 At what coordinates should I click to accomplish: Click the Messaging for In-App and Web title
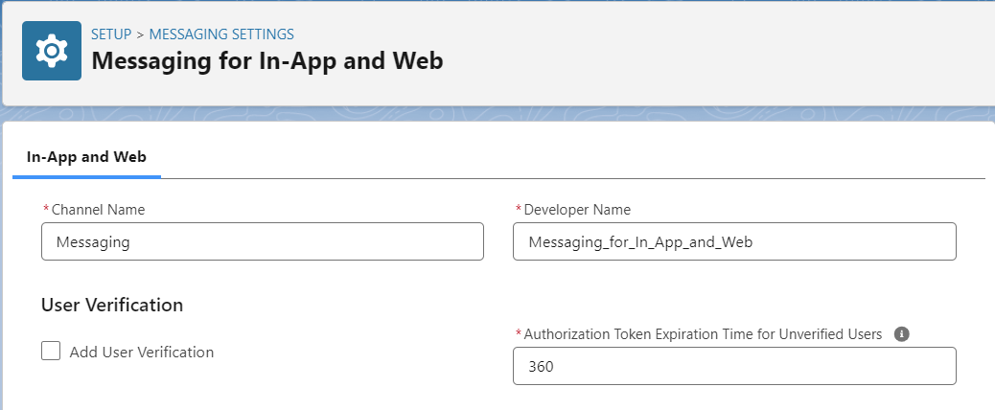tap(267, 61)
